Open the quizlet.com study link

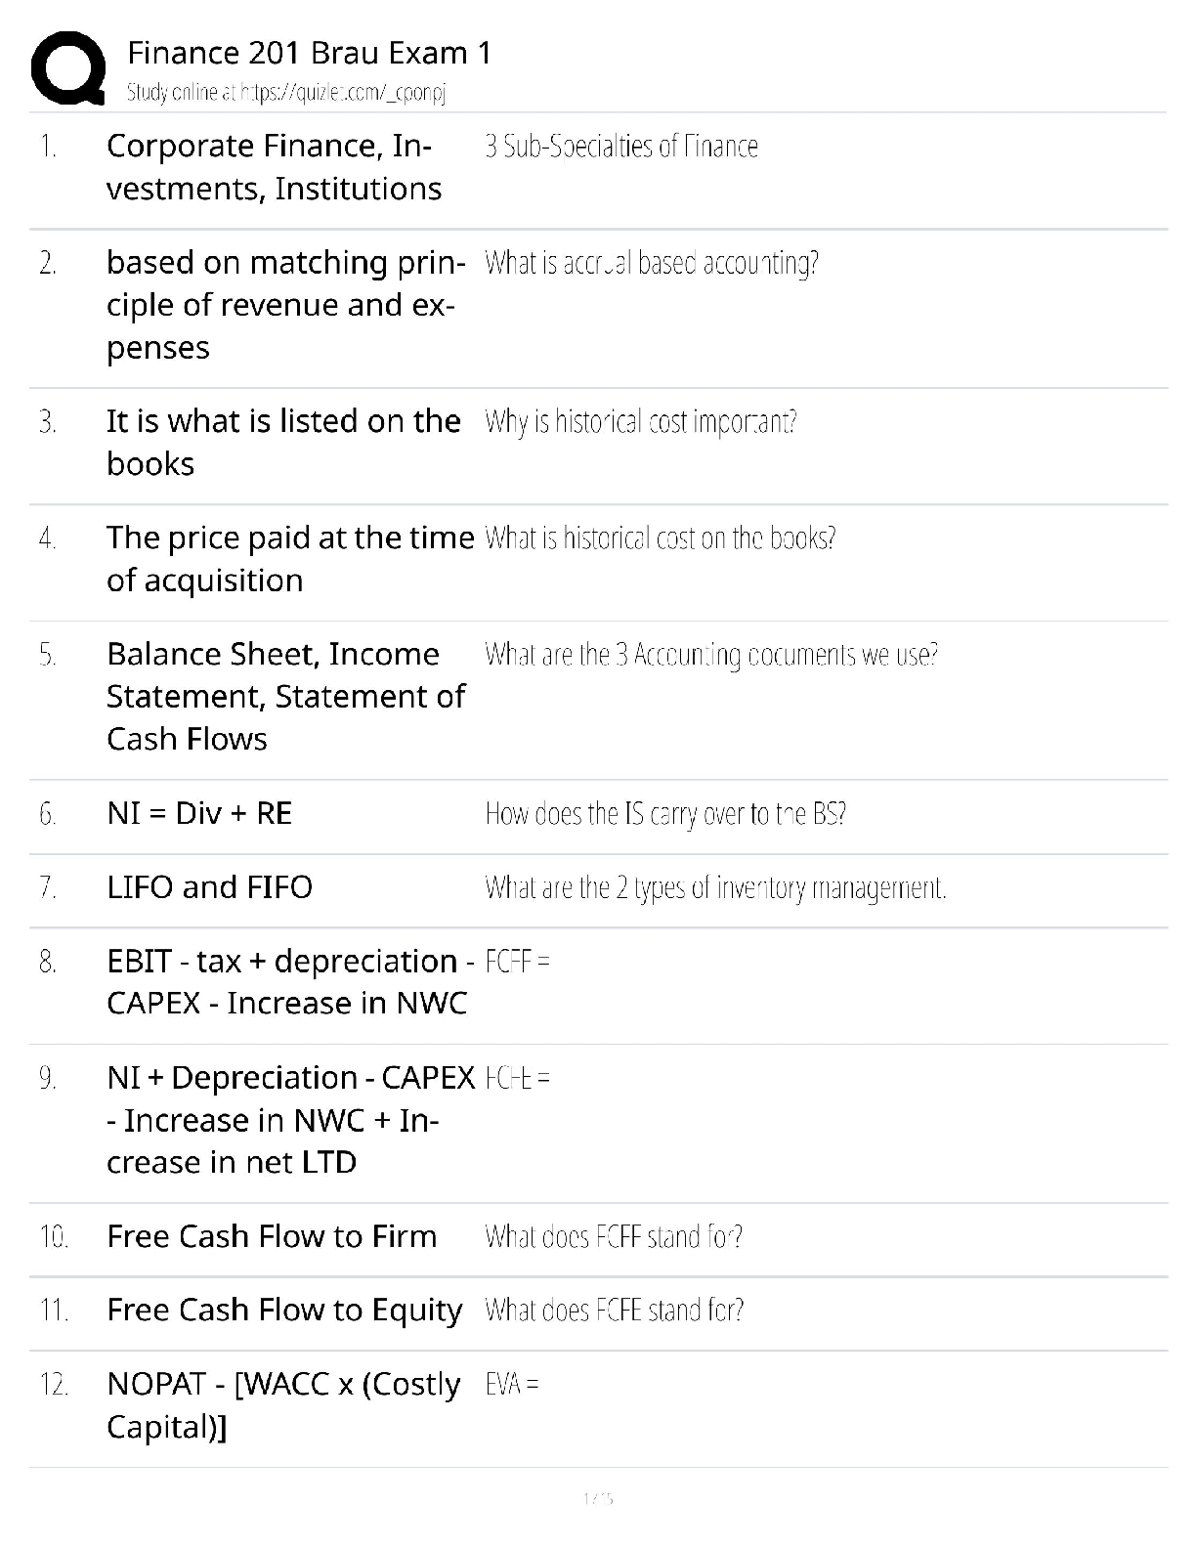coord(285,93)
